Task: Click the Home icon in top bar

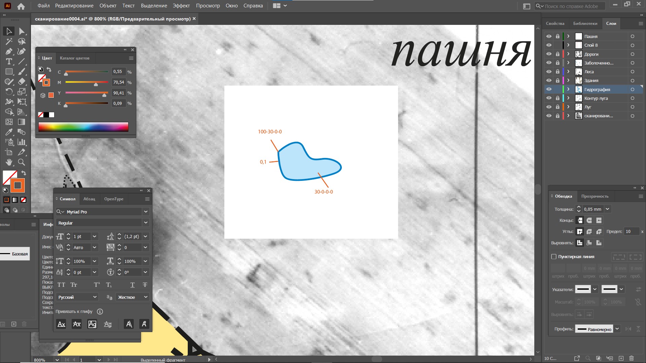Action: point(21,6)
